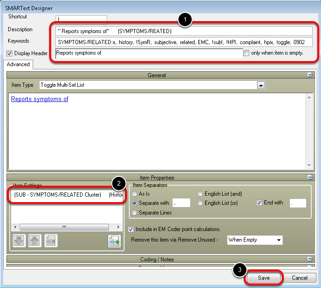Click item list scroll right arrow
The height and width of the screenshot is (288, 321).
point(118,227)
